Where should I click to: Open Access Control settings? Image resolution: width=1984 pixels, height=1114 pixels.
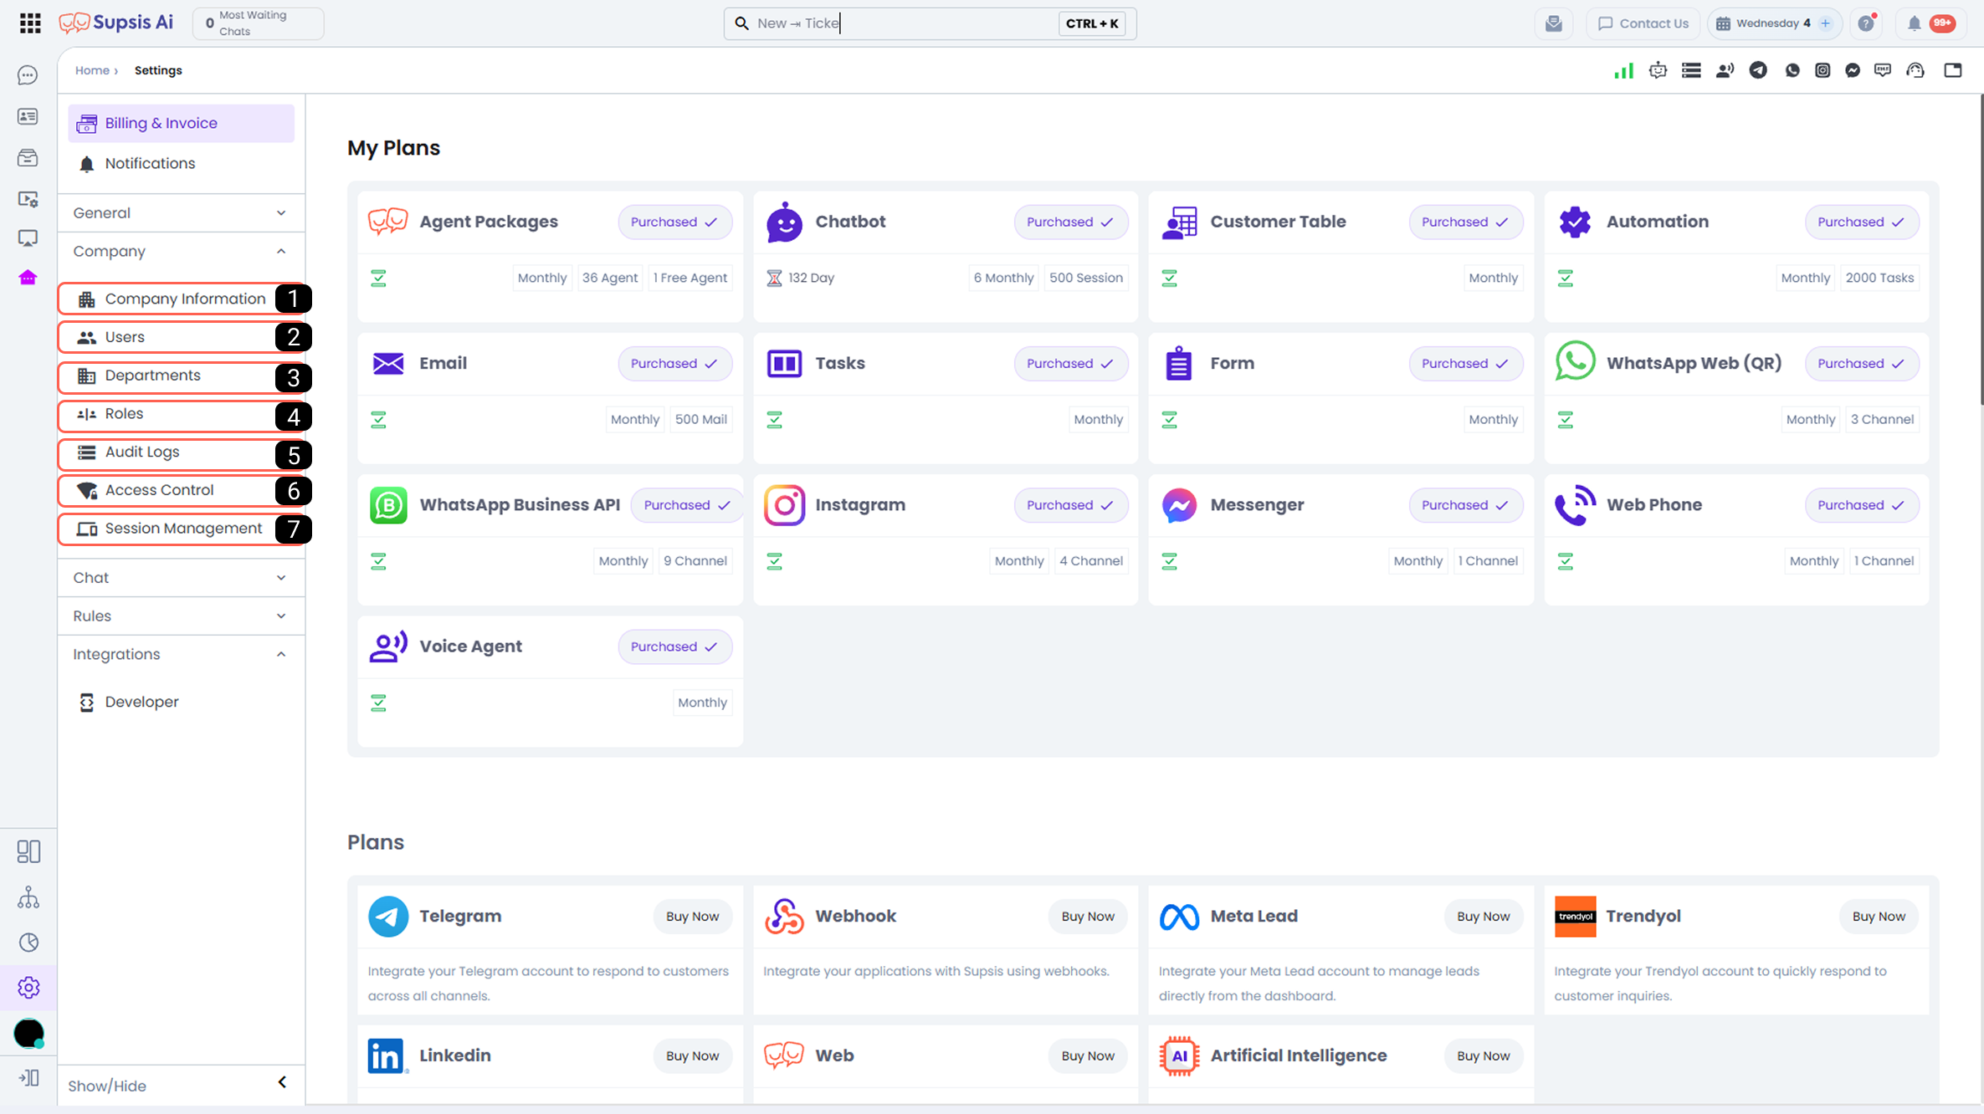click(x=181, y=491)
